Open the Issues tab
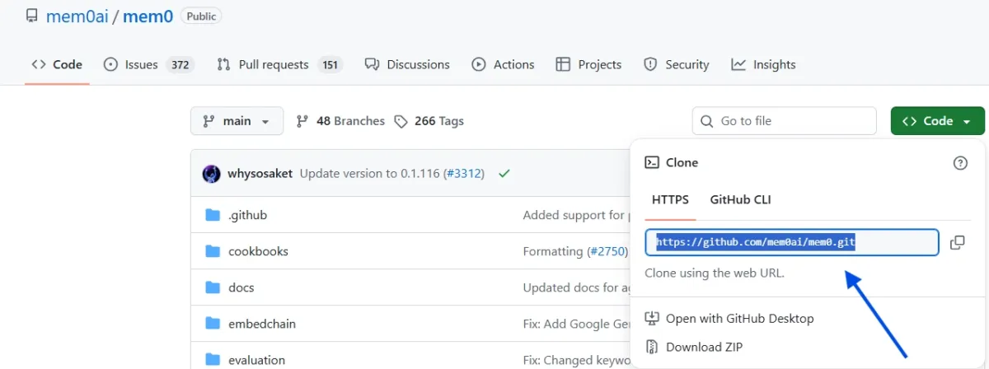The width and height of the screenshot is (989, 369). pos(148,64)
